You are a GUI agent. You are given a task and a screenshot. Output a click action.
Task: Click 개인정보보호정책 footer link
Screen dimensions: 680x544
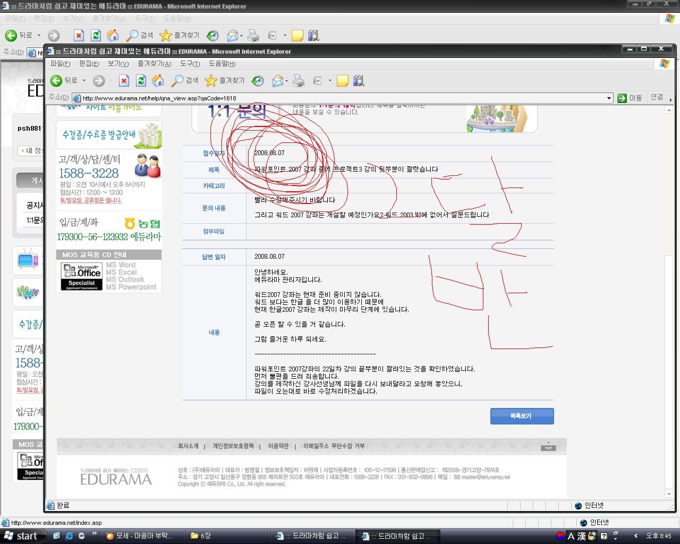[233, 446]
